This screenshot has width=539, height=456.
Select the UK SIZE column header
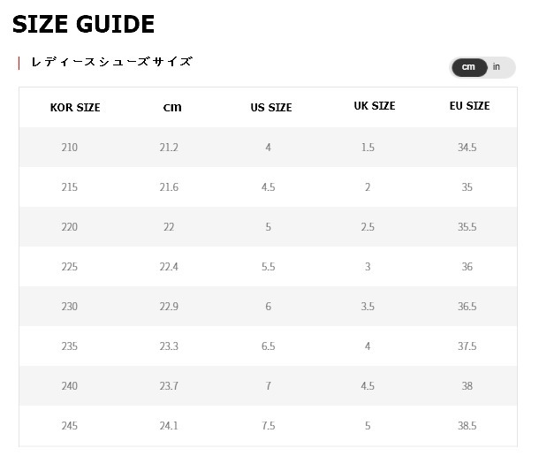[x=375, y=105]
